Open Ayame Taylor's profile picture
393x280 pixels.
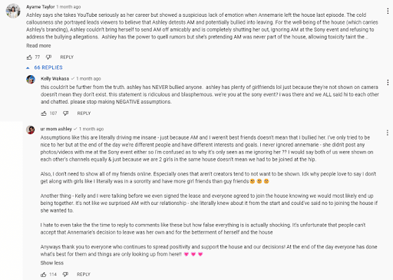(x=13, y=11)
